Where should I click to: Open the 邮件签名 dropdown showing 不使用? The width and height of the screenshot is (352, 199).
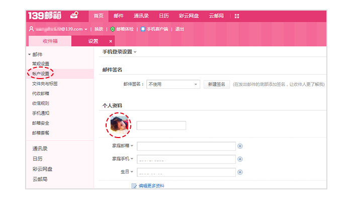click(173, 84)
